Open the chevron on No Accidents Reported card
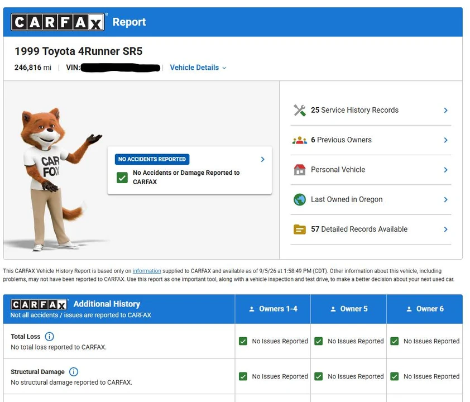The image size is (470, 402). coord(262,159)
